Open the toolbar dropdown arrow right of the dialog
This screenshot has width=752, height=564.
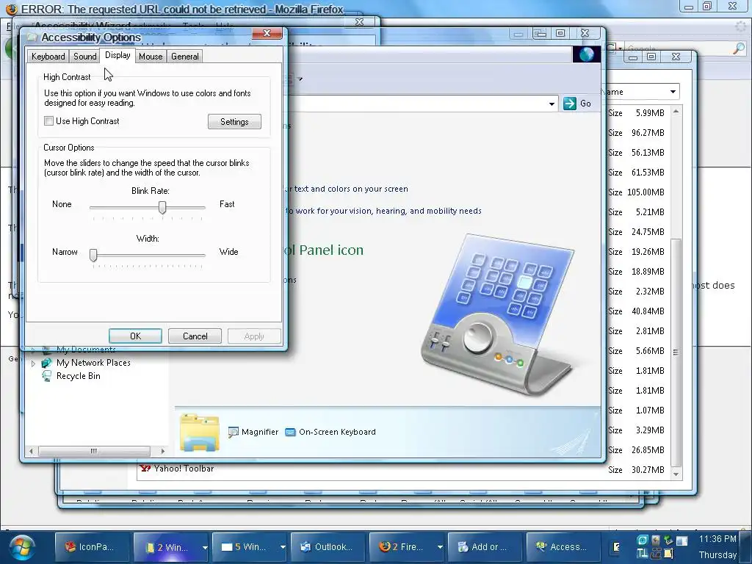point(300,79)
